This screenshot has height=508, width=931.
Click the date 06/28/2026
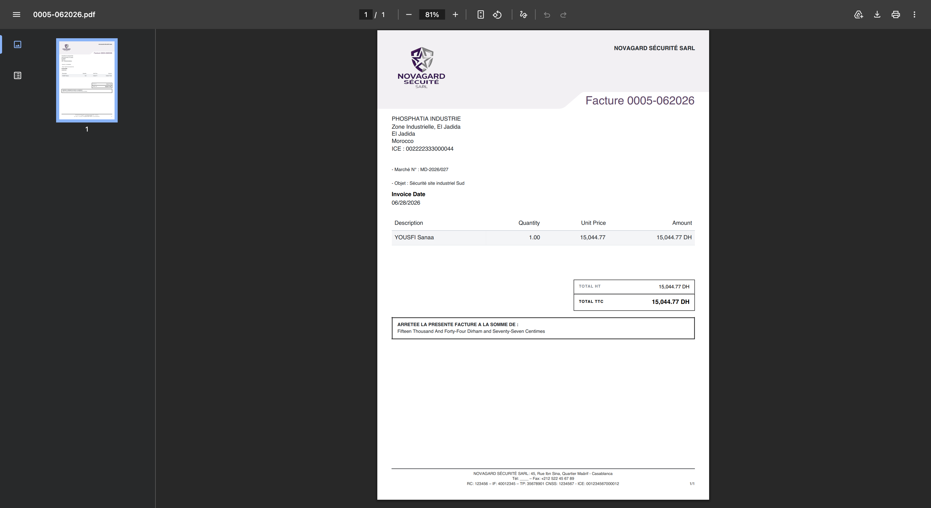point(406,203)
